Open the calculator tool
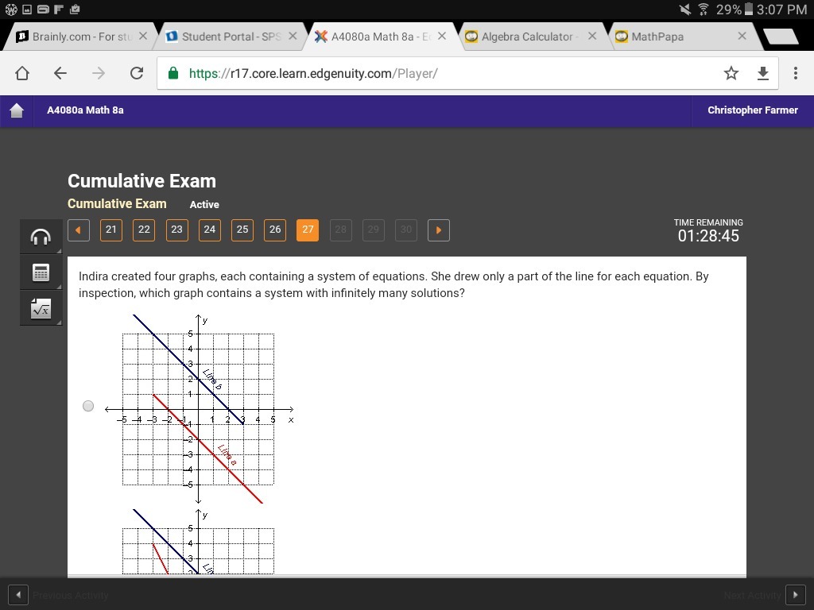 (x=41, y=272)
